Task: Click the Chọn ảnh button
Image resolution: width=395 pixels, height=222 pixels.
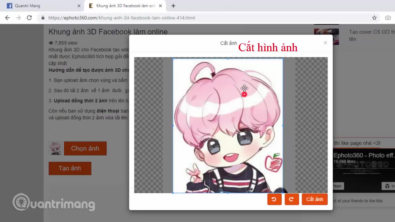Action: (85, 148)
